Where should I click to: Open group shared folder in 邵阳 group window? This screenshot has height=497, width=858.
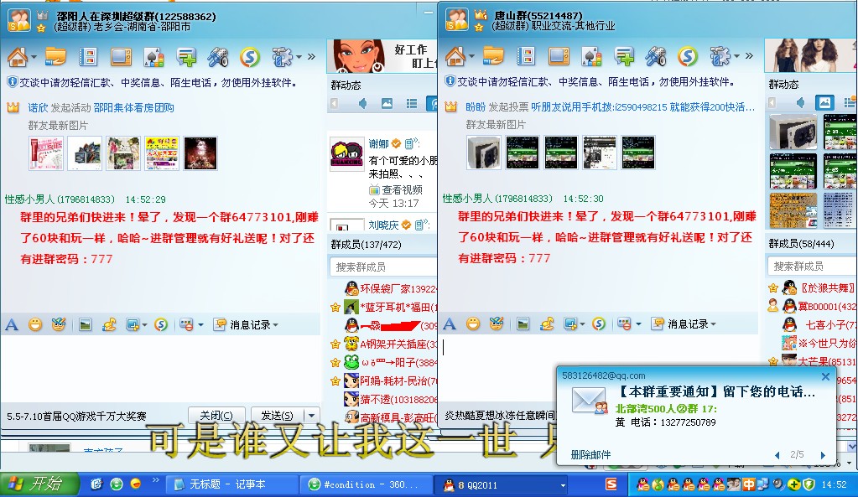point(55,56)
